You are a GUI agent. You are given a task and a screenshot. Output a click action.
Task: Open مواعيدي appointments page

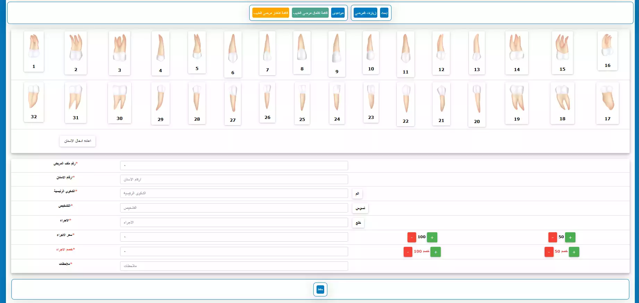pos(338,13)
